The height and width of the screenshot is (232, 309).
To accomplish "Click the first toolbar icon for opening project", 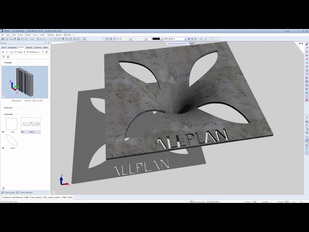I will click(3, 39).
